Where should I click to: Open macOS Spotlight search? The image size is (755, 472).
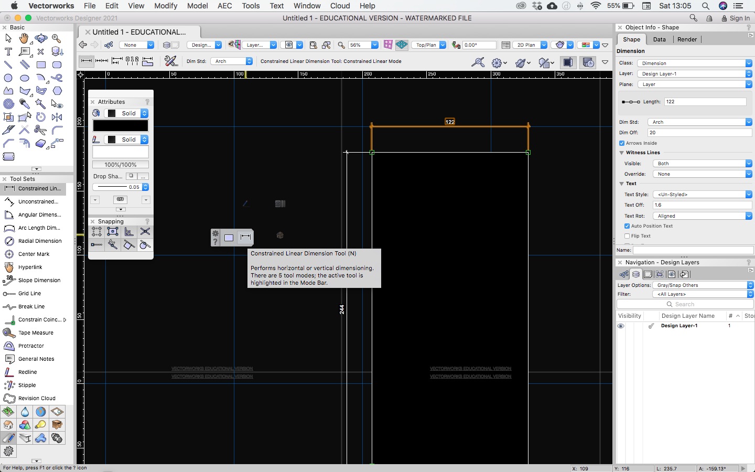(705, 6)
